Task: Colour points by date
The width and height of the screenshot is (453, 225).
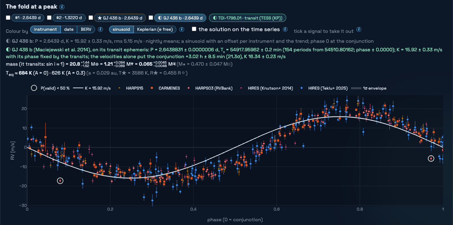Action: [x=69, y=29]
